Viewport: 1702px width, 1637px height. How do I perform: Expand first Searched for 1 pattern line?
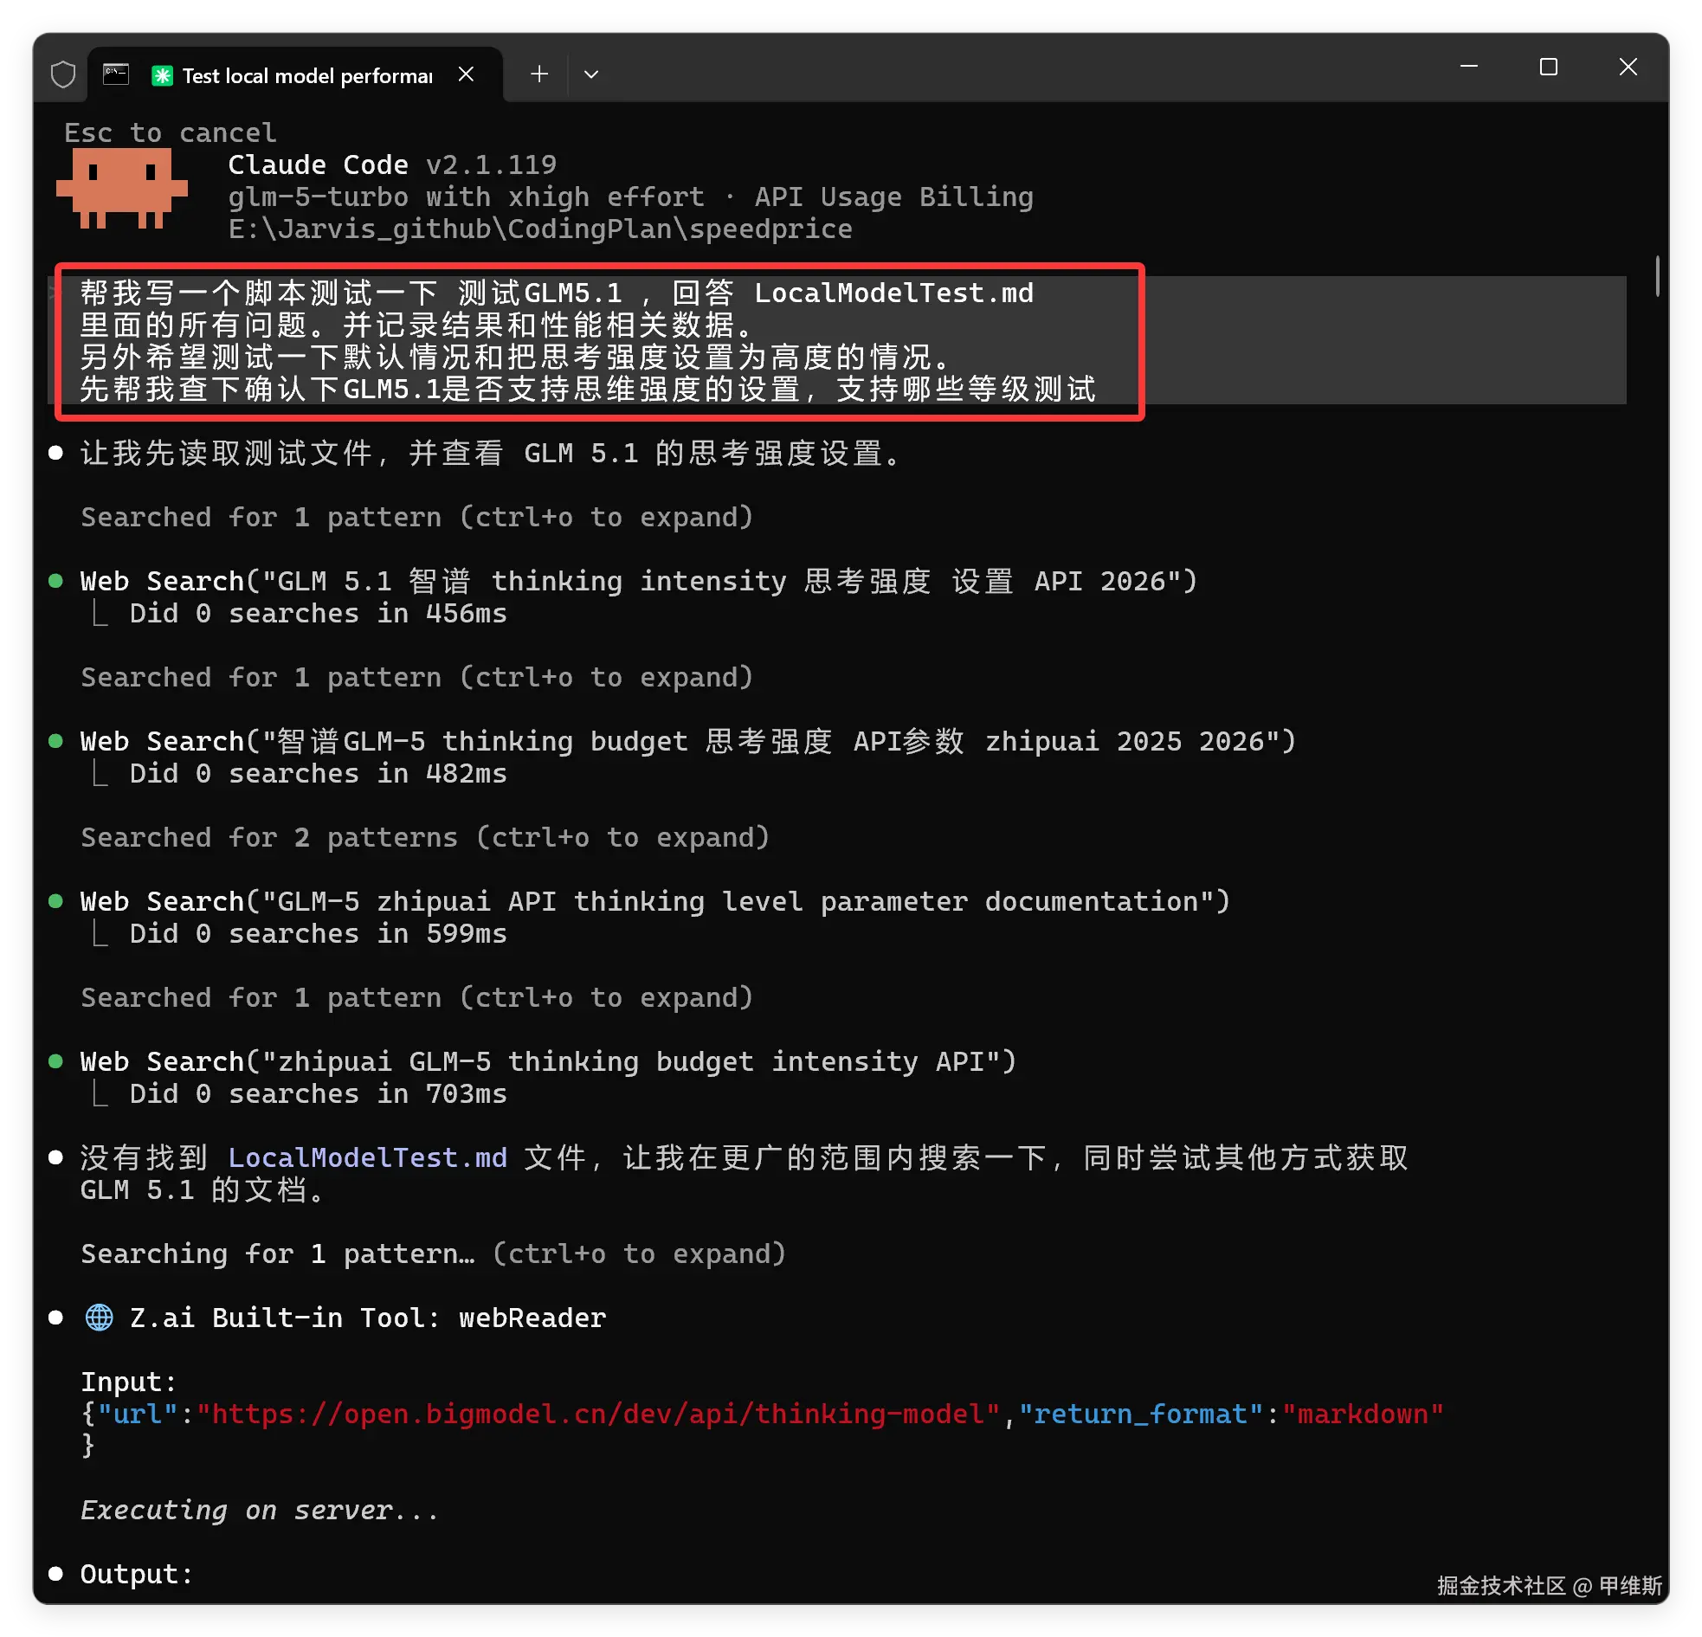tap(416, 517)
